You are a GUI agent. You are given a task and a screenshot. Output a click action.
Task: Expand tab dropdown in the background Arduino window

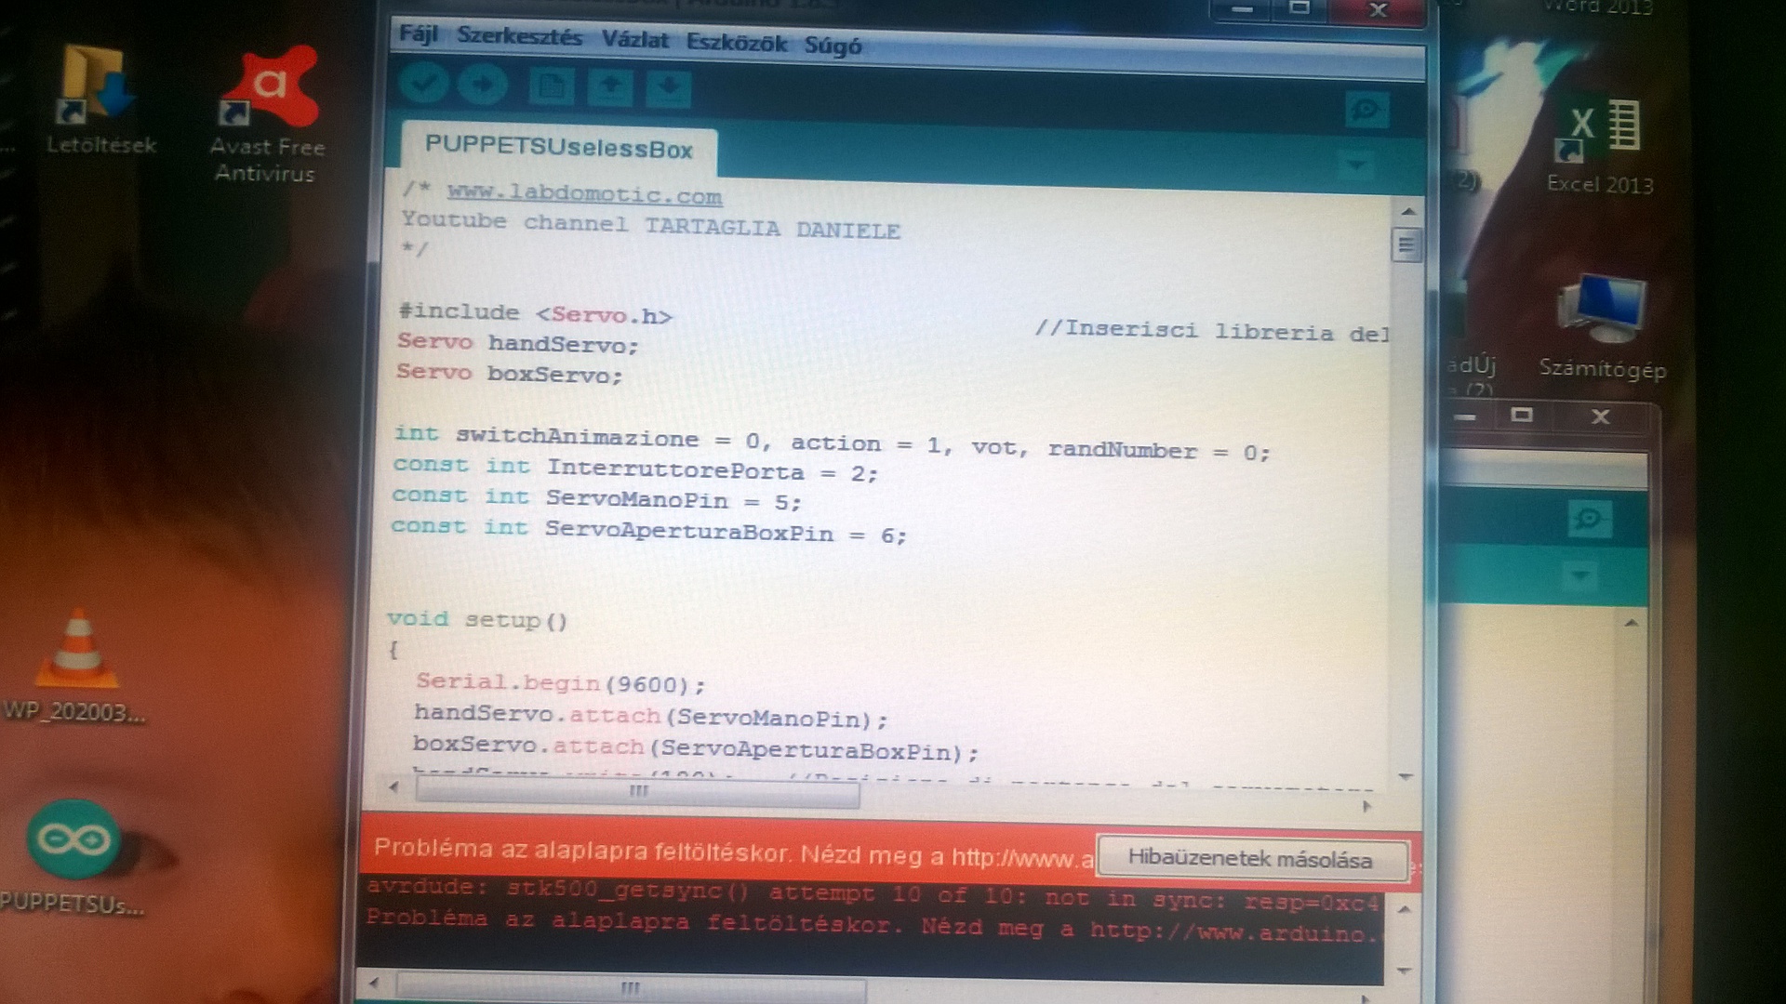[1579, 575]
